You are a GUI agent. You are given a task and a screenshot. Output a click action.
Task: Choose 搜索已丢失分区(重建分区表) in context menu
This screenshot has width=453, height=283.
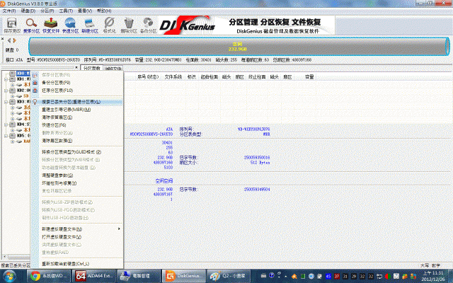77,102
